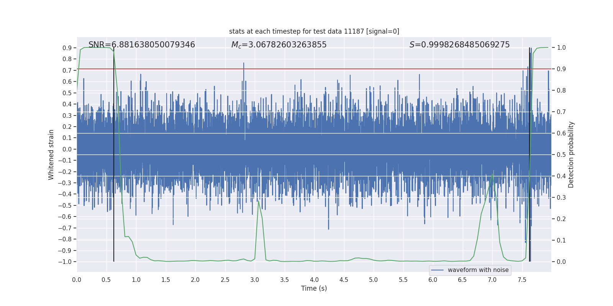Select the Mc=3.0678 chirp mass annotation
The width and height of the screenshot is (613, 306).
pos(279,45)
